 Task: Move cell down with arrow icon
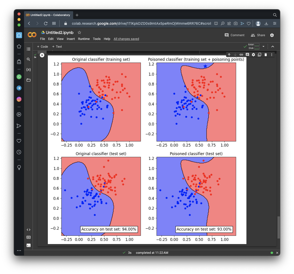tap(235, 55)
